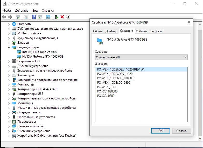
Task: Select Звуковые, игровые и видеоустройства item
Action: pyautogui.click(x=45, y=71)
